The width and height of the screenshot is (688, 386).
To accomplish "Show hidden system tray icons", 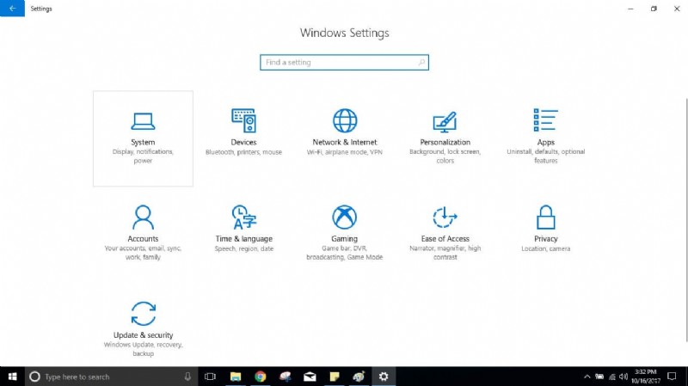I will click(x=587, y=377).
